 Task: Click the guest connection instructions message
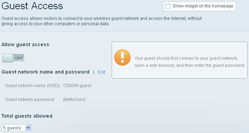coord(190,62)
